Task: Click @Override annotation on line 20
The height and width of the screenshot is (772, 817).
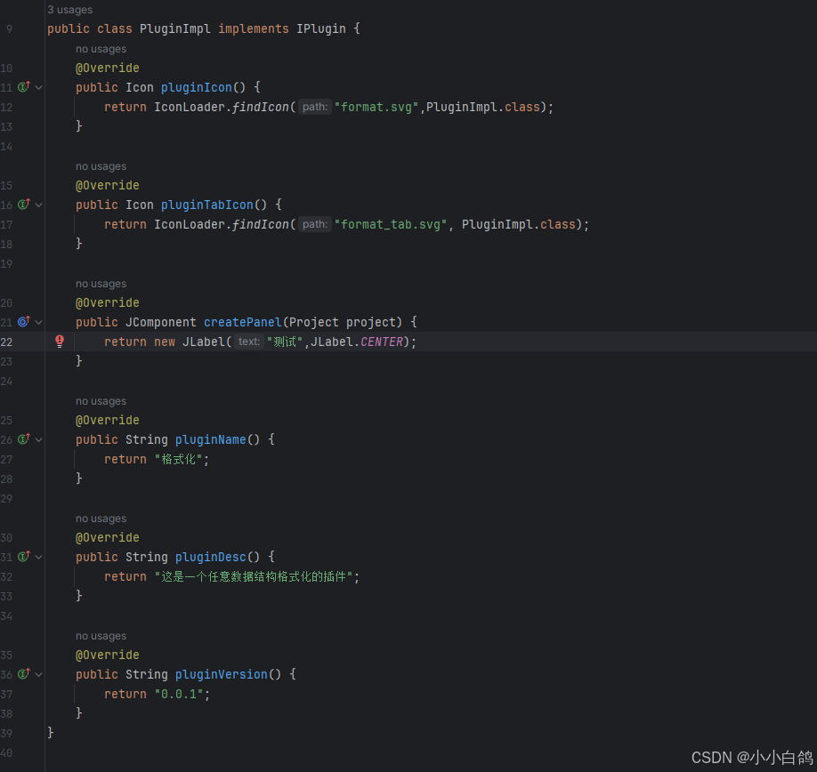Action: pos(108,302)
